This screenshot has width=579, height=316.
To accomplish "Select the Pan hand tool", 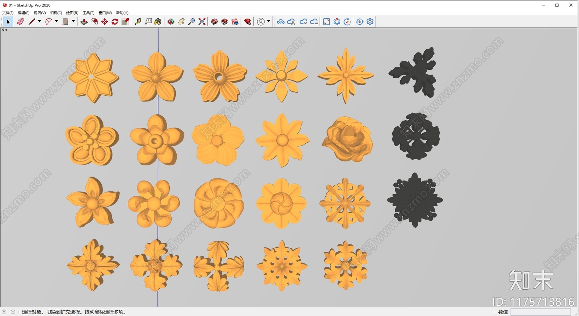I will 181,22.
